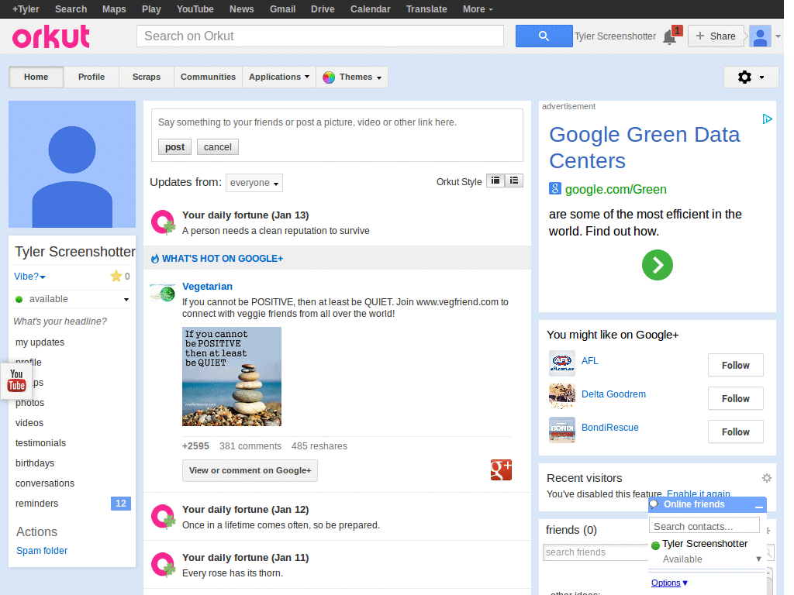This screenshot has width=794, height=595.
Task: Open Recent visitors gear settings
Action: pos(767,478)
